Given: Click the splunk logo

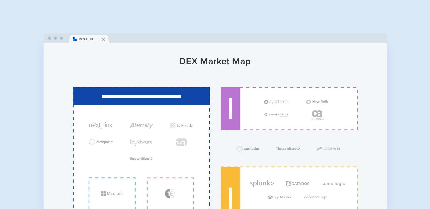Looking at the screenshot, I should pos(262,183).
